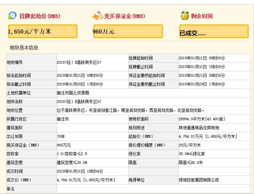Click the 绿化率 label
This screenshot has width=254, height=195.
tap(135, 154)
